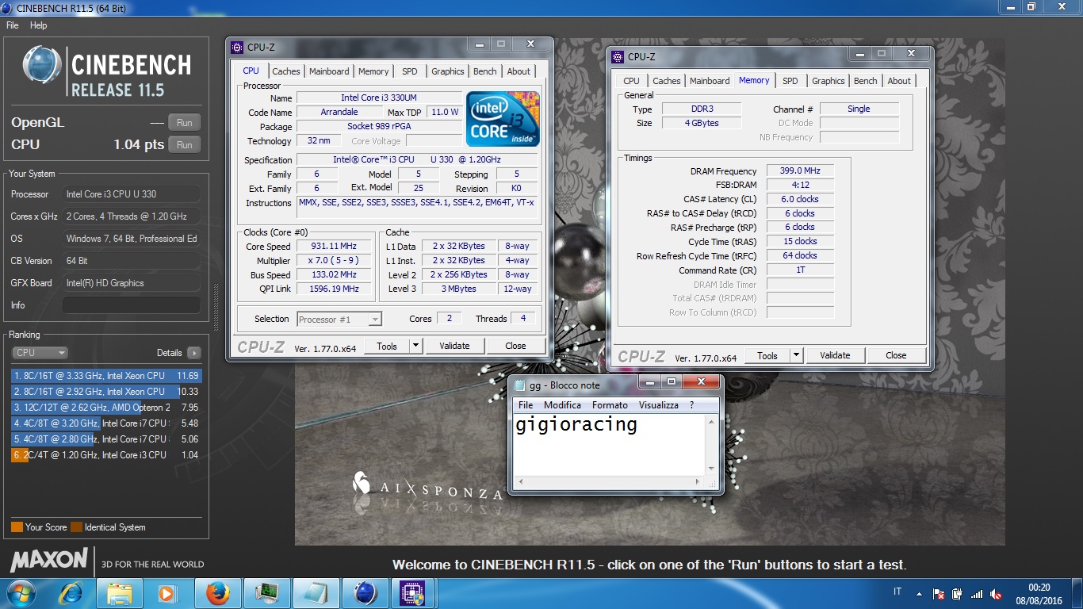Switch to SPD tab in left CPU-Z
Screen dimensions: 1083x609
(x=410, y=71)
